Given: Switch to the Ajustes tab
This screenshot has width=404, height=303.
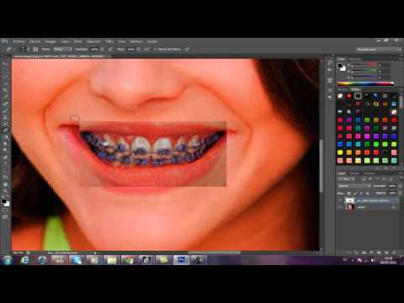Looking at the screenshot, I should 342,89.
